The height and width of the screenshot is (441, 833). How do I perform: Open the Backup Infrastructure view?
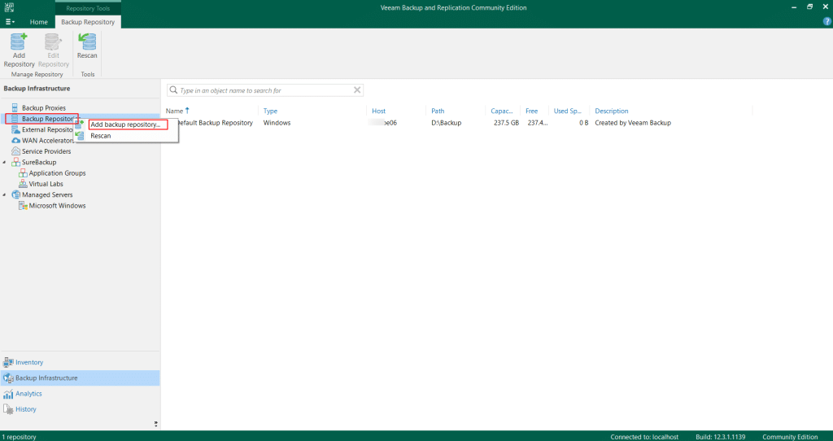coord(80,378)
